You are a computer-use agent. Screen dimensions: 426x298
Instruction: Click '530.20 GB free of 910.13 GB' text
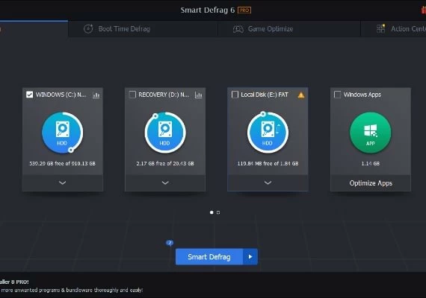pos(63,163)
